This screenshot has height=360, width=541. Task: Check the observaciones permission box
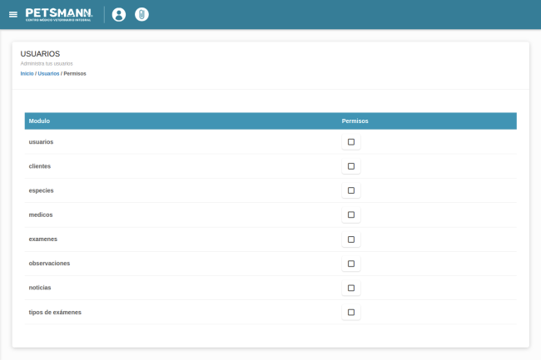[x=350, y=264]
